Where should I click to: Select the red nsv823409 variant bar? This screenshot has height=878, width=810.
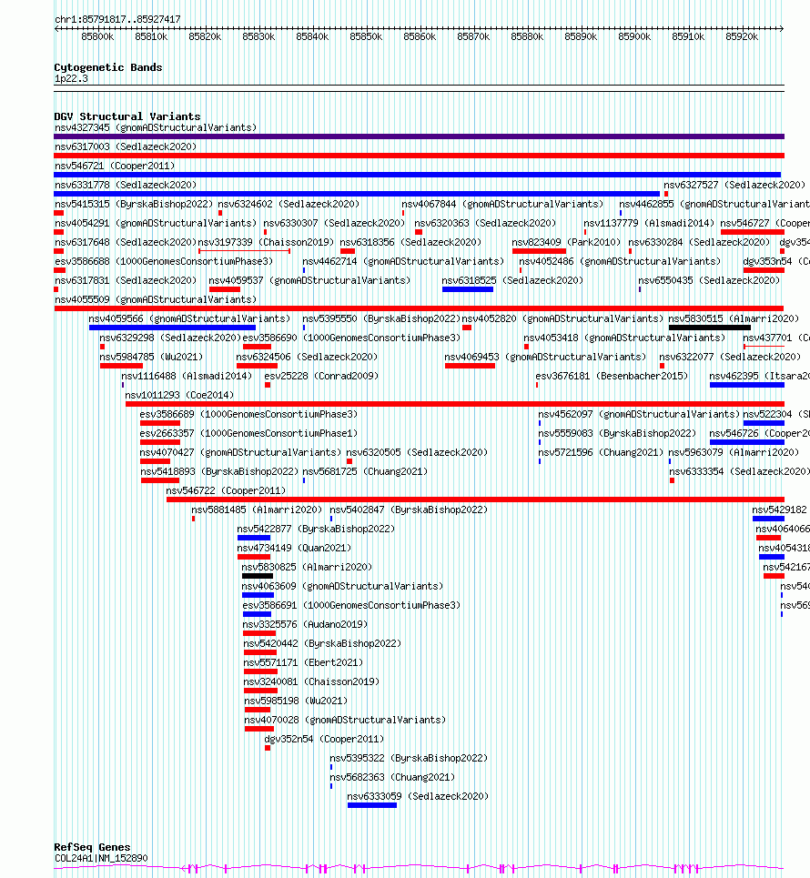click(539, 251)
